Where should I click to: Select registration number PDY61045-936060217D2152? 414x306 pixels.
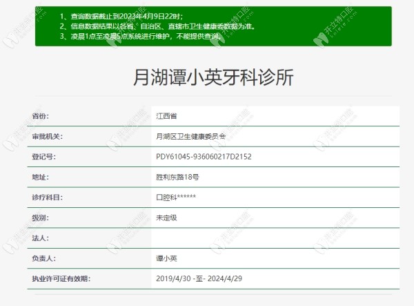pos(204,157)
